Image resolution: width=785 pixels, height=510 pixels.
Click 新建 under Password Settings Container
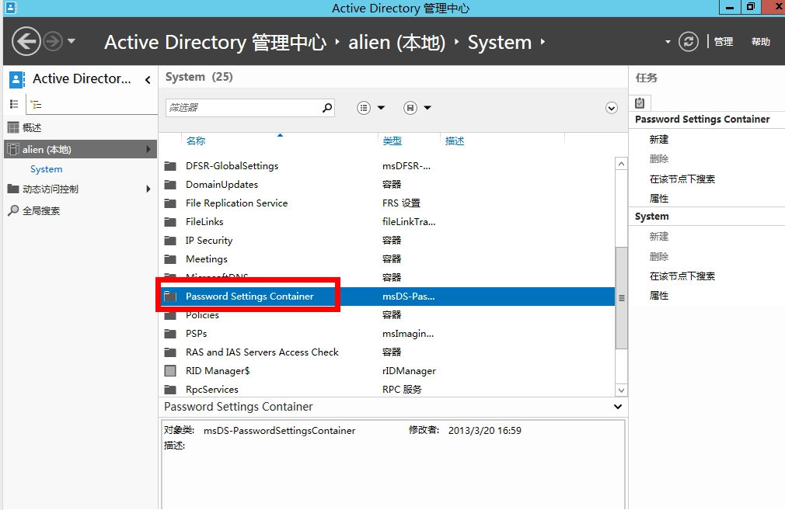pos(659,140)
